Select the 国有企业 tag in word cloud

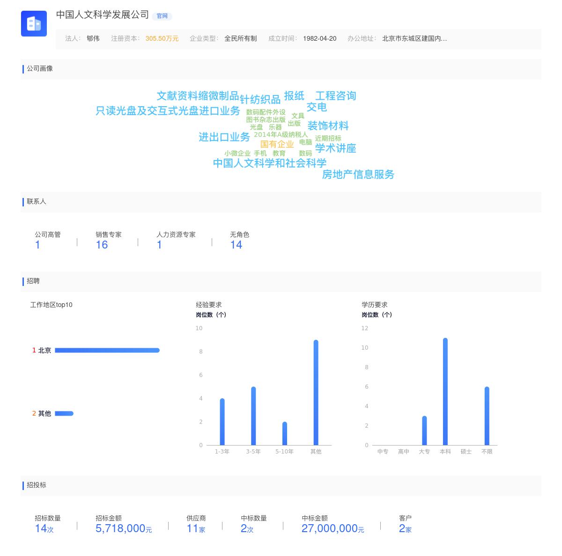[276, 145]
